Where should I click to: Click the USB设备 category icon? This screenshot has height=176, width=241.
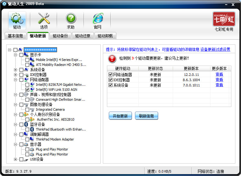26,160
